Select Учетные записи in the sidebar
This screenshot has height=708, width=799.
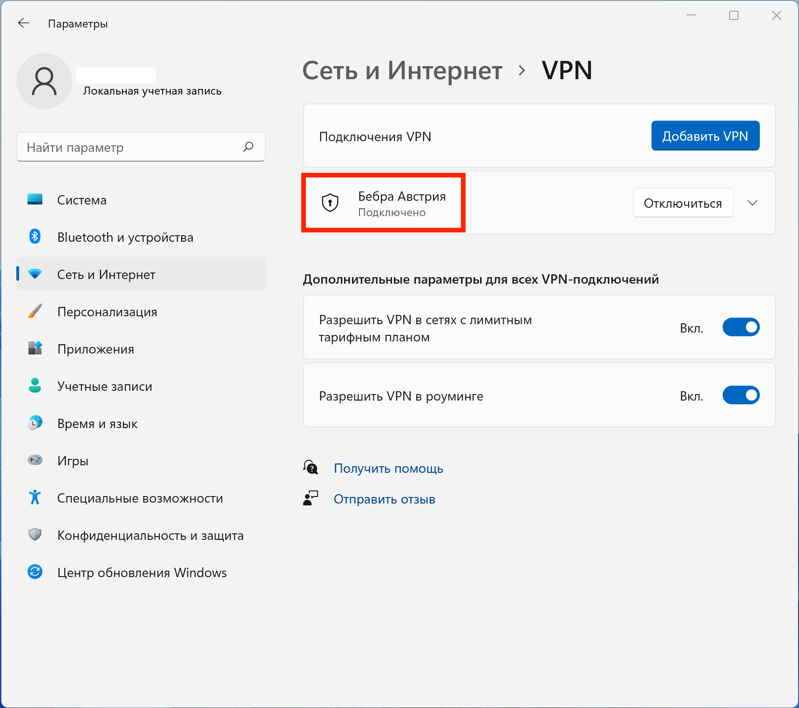coord(104,387)
